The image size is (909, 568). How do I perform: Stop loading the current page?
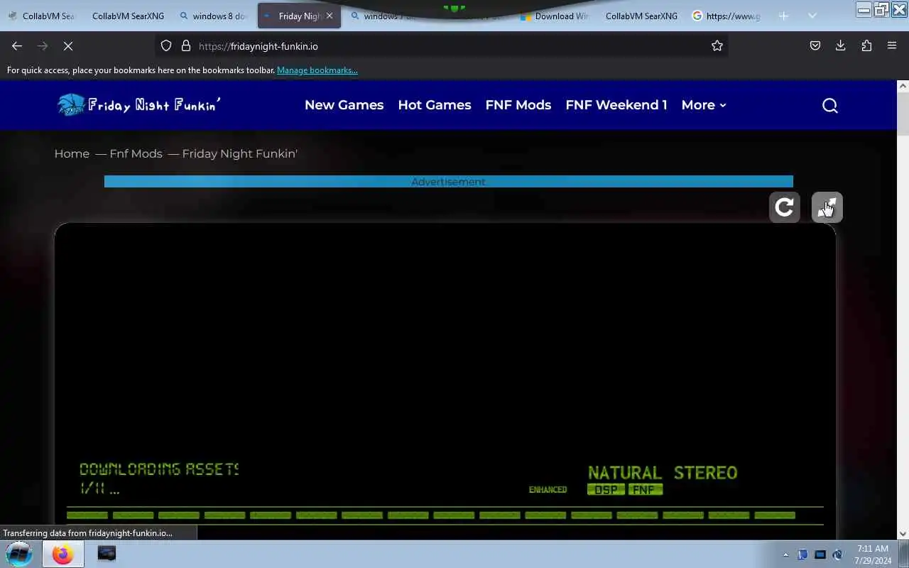[x=68, y=45]
